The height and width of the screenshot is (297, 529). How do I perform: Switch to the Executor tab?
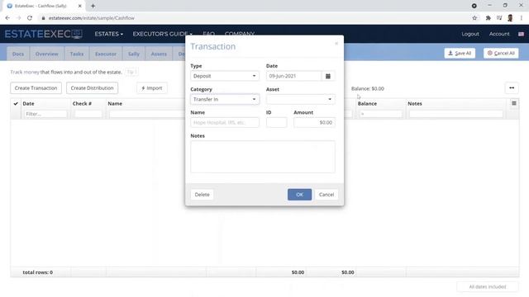pyautogui.click(x=106, y=54)
